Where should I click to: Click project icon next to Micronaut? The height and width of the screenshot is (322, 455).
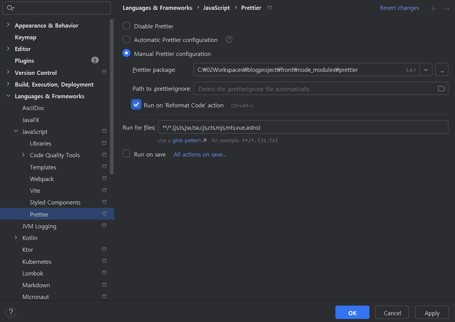pyautogui.click(x=104, y=296)
